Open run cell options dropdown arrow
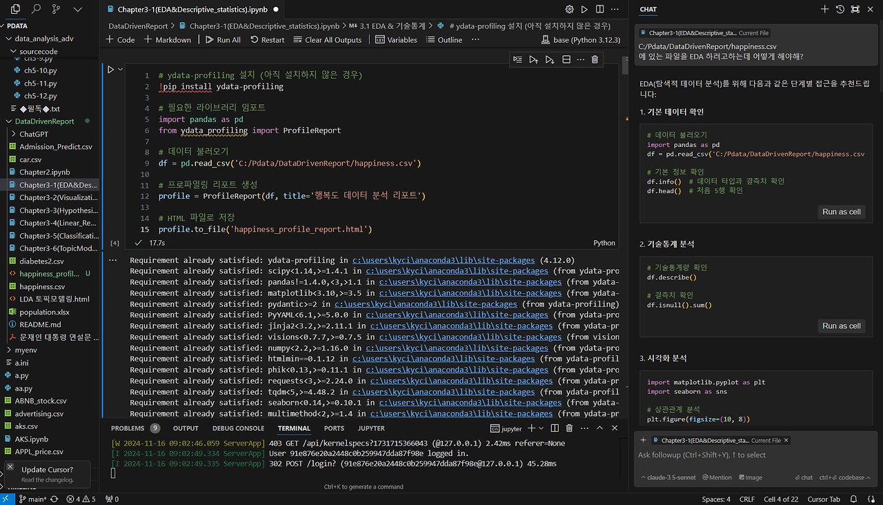This screenshot has width=883, height=505. tap(120, 70)
